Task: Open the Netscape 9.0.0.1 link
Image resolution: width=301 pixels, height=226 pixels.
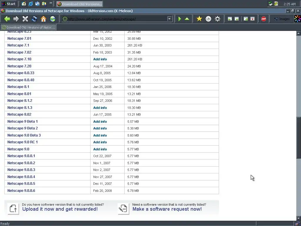Action: click(21, 156)
